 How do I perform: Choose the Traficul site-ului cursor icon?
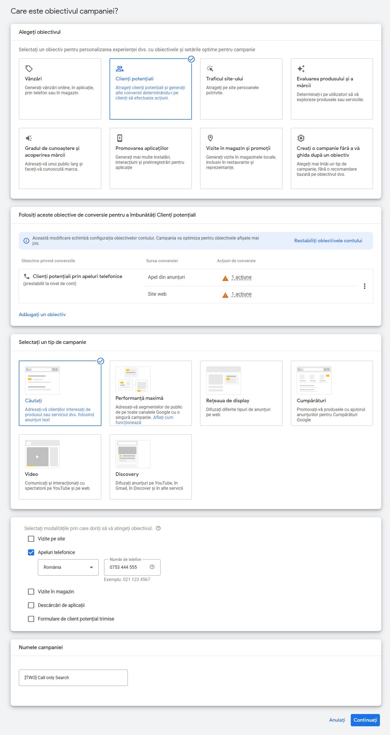point(210,69)
